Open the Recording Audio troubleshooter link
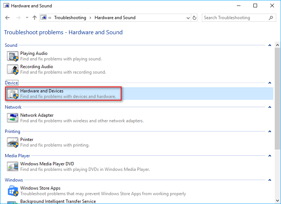 click(x=36, y=67)
